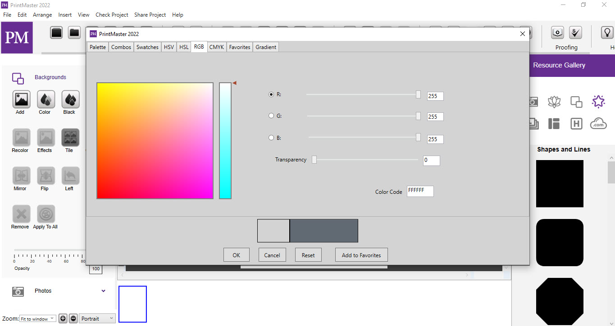This screenshot has height=326, width=615.
Task: Click the Flip background icon
Action: click(x=46, y=176)
